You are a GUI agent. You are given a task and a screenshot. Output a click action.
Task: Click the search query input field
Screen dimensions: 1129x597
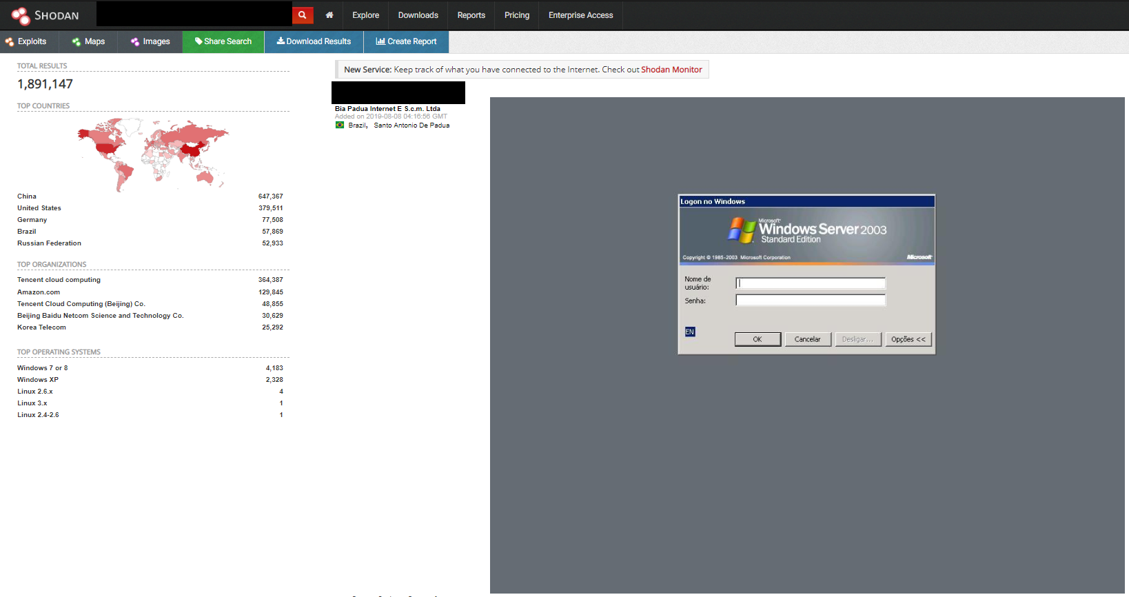pyautogui.click(x=194, y=14)
